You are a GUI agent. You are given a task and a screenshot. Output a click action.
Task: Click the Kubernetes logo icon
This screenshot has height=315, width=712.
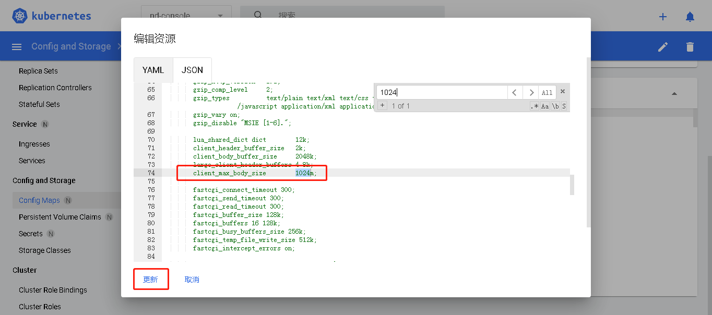pyautogui.click(x=20, y=16)
